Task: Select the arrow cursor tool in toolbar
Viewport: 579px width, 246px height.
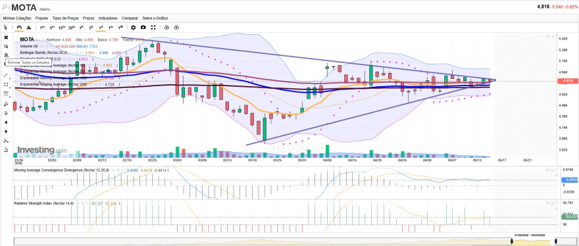Action: (5, 28)
